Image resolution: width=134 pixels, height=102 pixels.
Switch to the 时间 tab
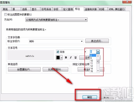pos(103,9)
